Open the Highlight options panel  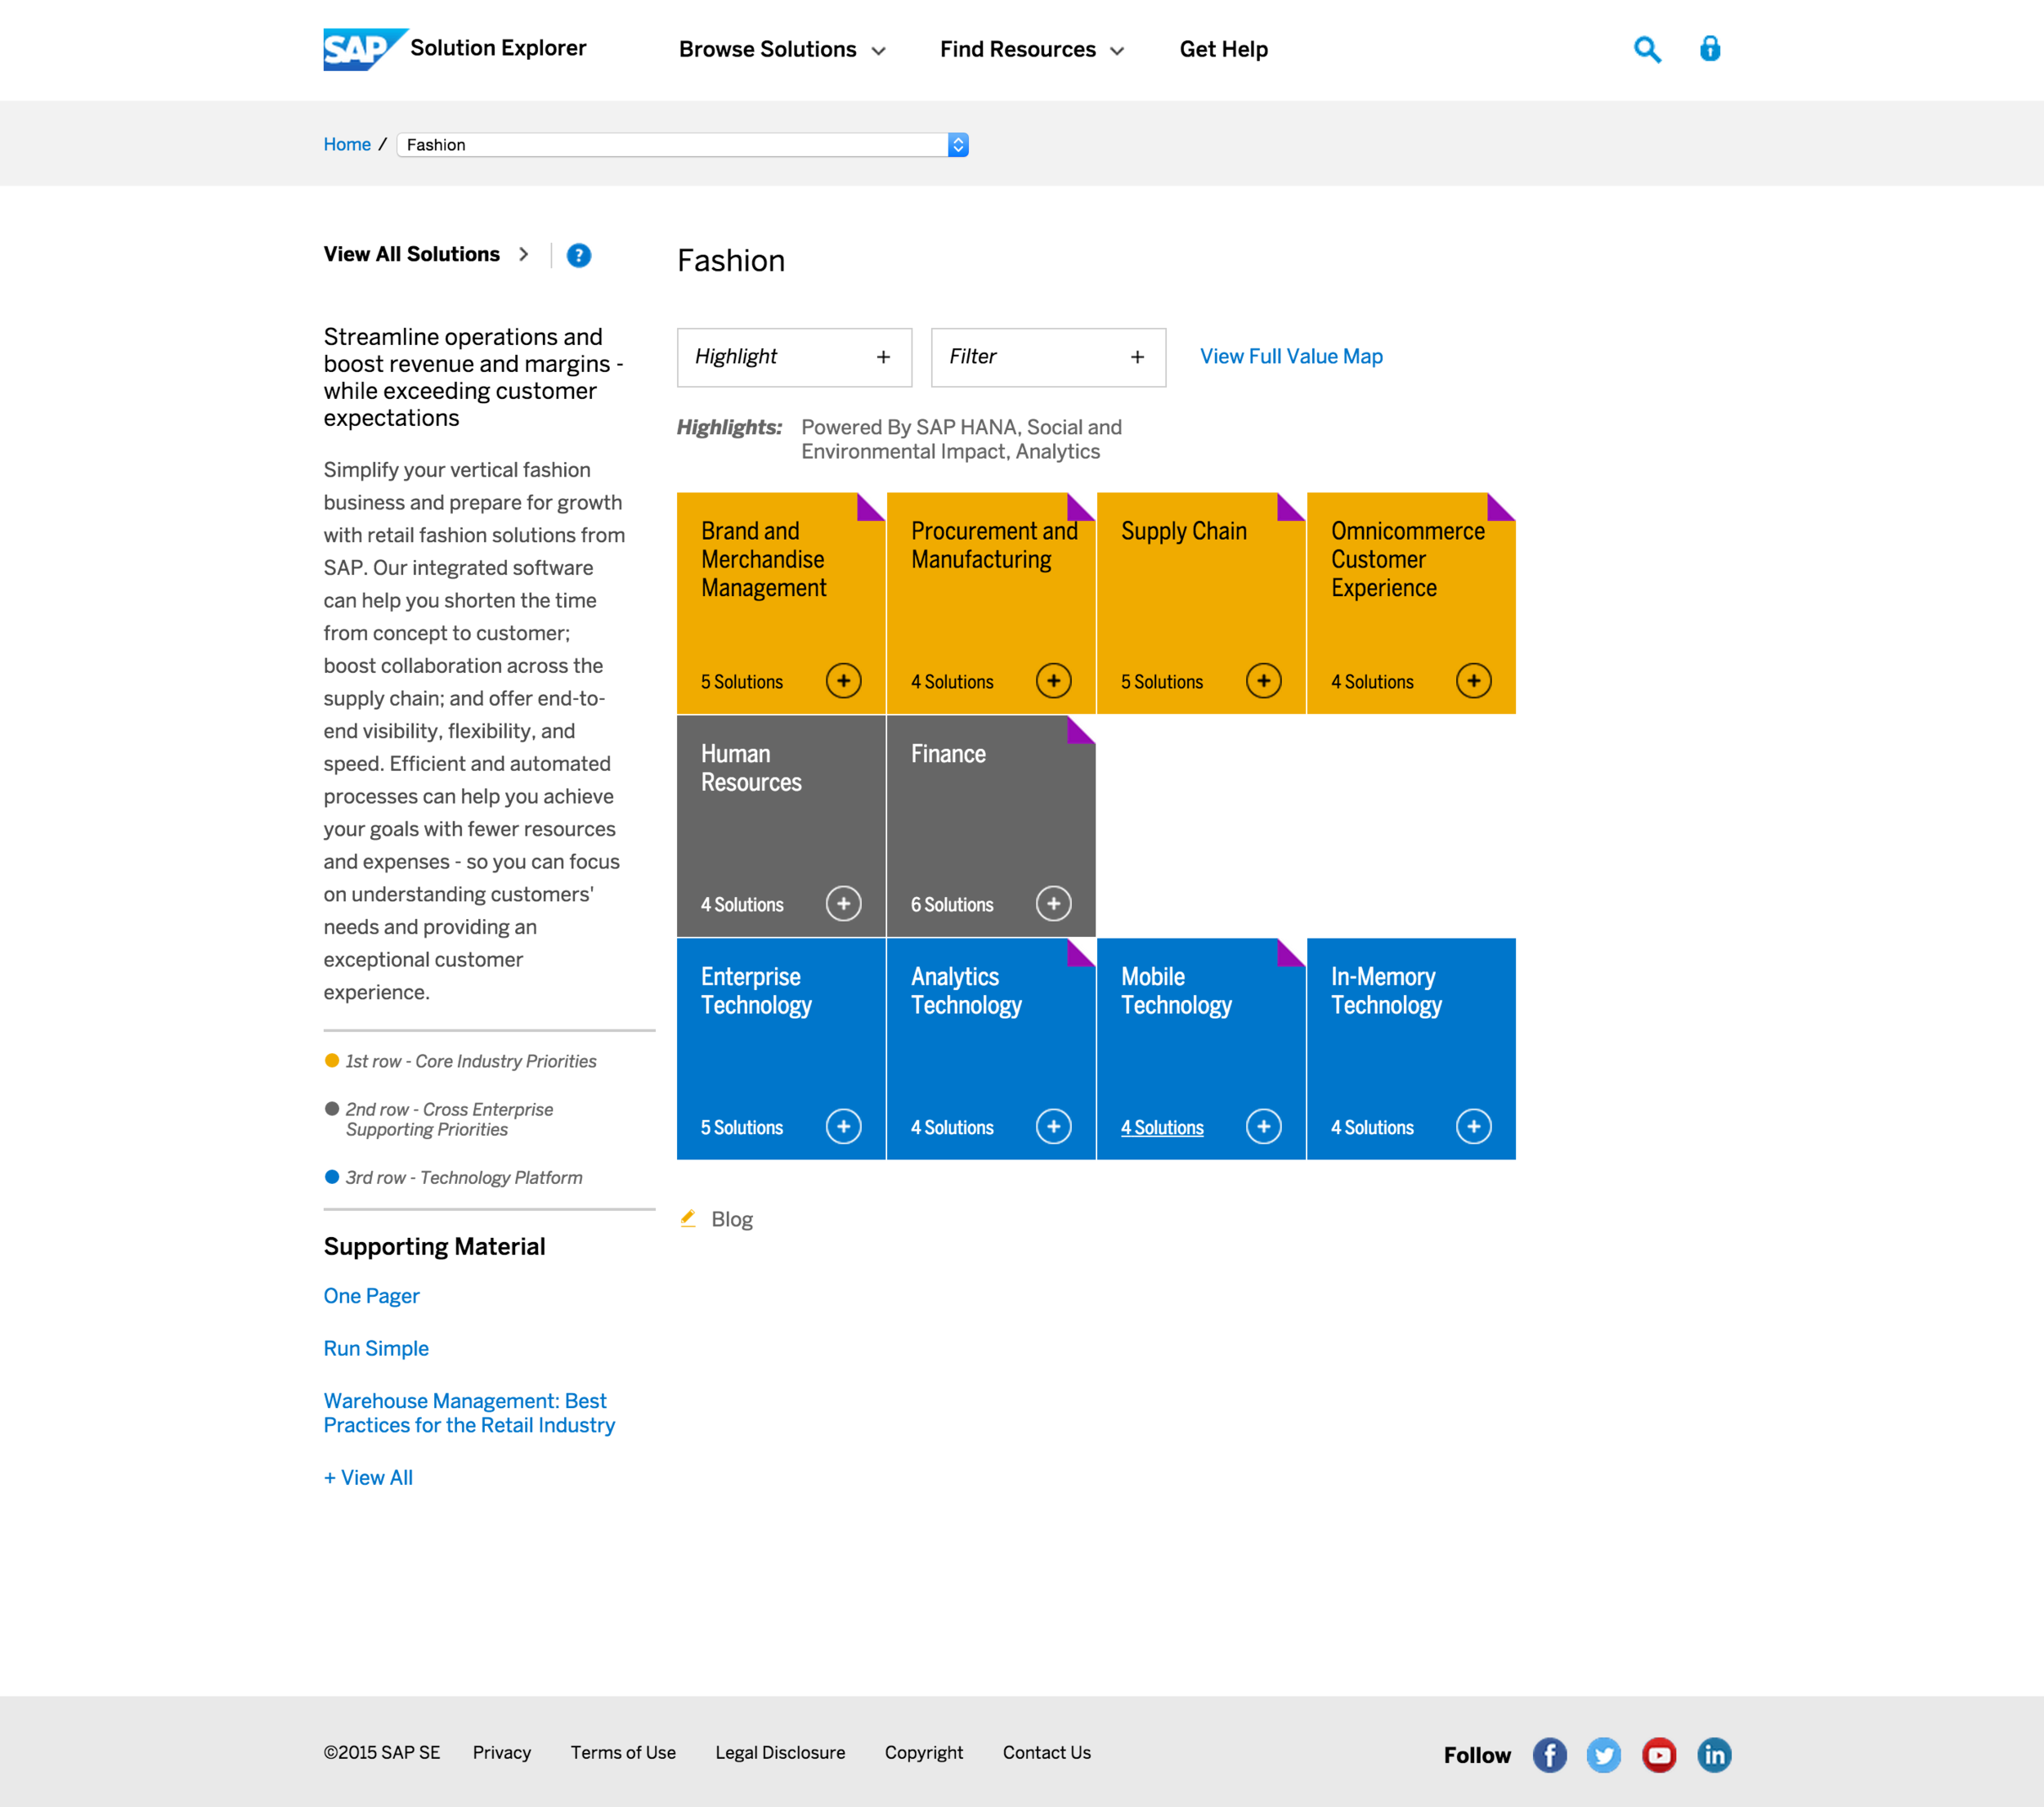[x=794, y=357]
